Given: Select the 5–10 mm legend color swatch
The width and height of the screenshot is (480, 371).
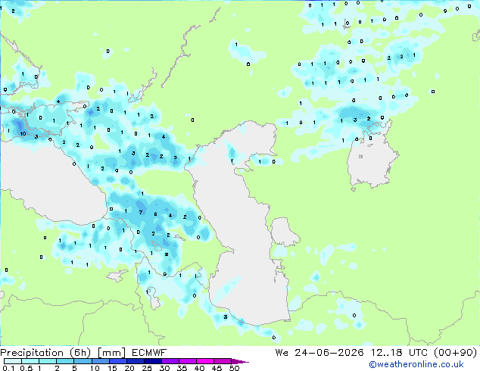Looking at the screenshot, I should coord(83,361).
